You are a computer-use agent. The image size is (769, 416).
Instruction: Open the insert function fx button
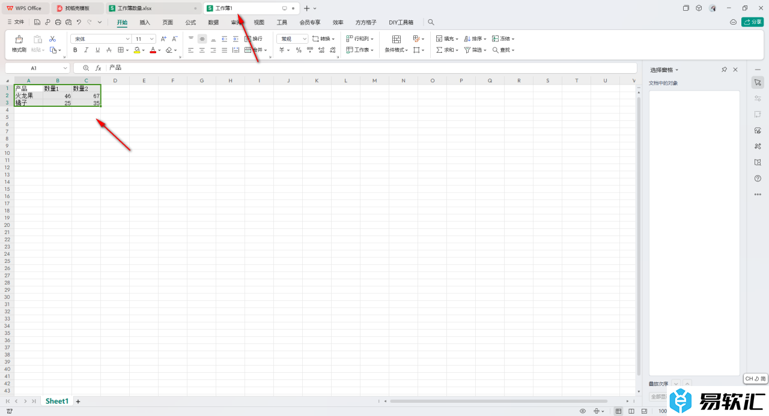(99, 68)
